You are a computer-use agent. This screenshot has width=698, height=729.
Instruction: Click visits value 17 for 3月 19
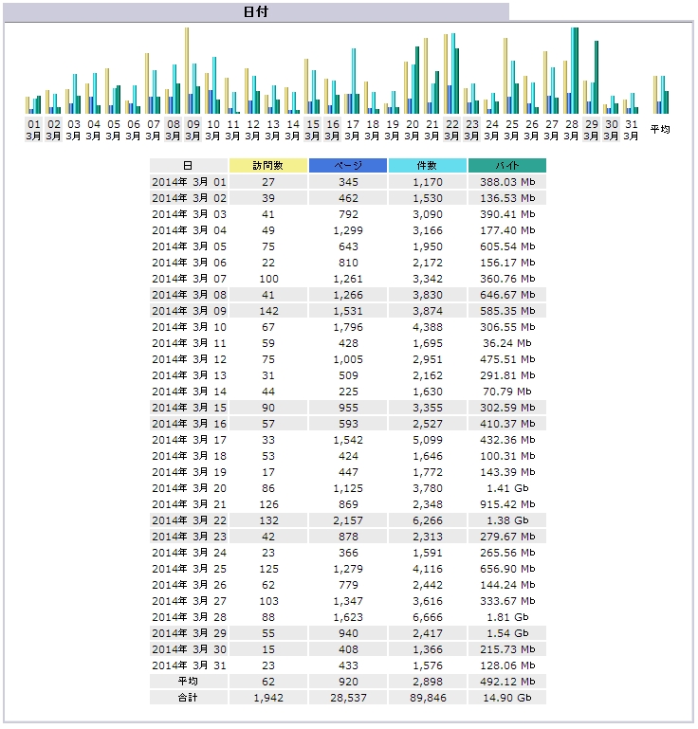[268, 472]
